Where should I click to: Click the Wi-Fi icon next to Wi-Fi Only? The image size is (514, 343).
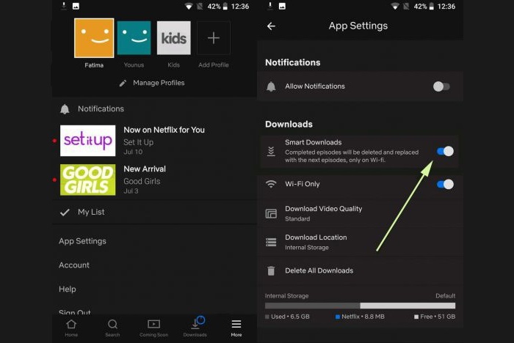coord(271,184)
